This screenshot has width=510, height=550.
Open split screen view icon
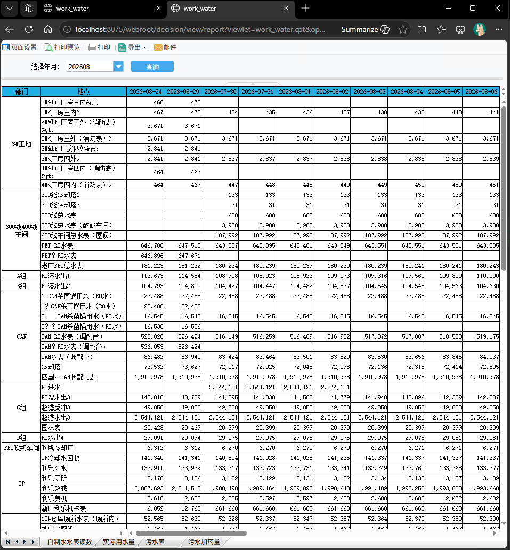(422, 29)
